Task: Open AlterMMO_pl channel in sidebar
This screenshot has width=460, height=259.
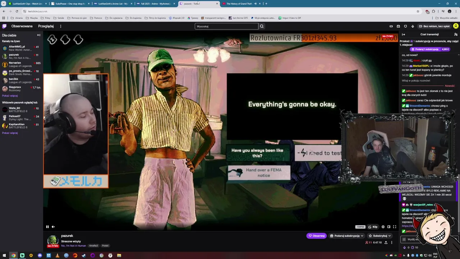Action: (21, 48)
